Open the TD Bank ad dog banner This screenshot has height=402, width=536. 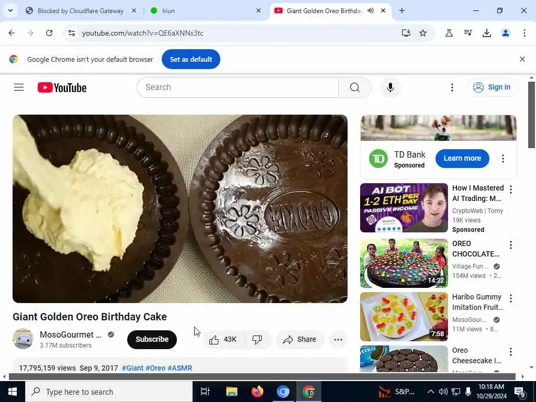[x=438, y=128]
